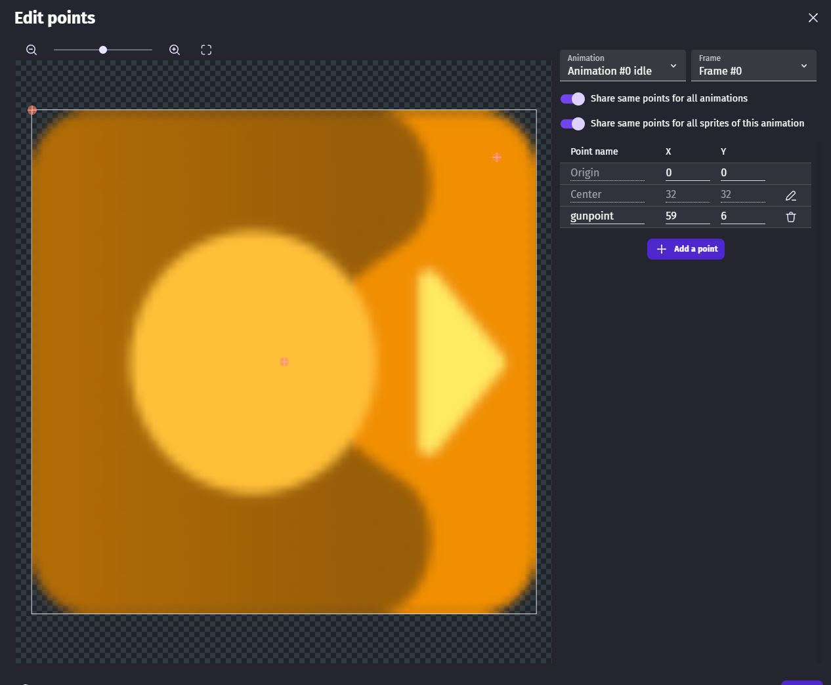Toggle share points for all sprites of animation

572,123
